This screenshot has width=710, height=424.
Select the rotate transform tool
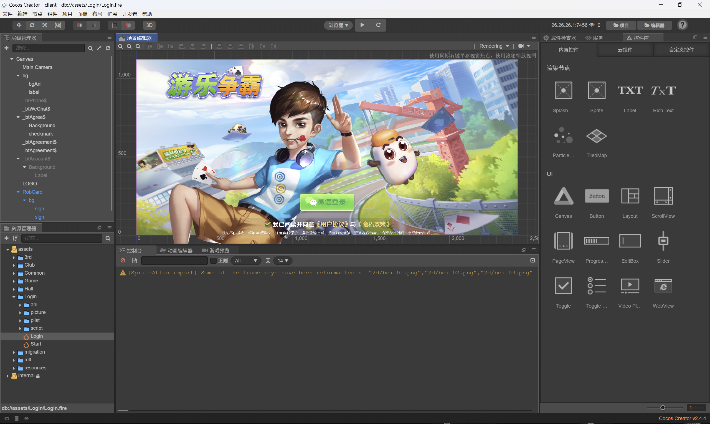tap(32, 25)
